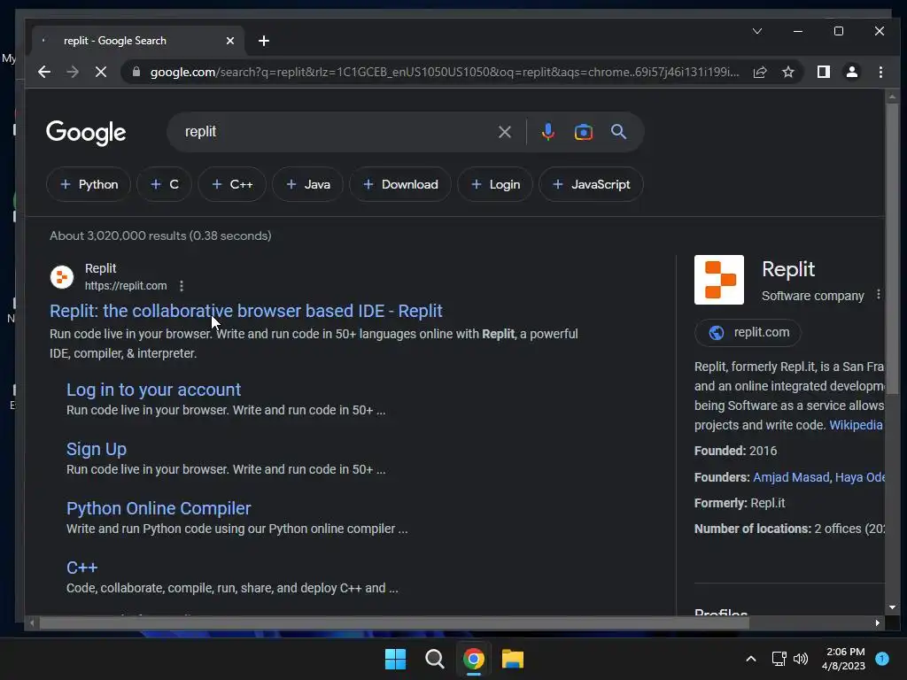Focus the search field containing replit
The height and width of the screenshot is (680, 907).
point(336,132)
